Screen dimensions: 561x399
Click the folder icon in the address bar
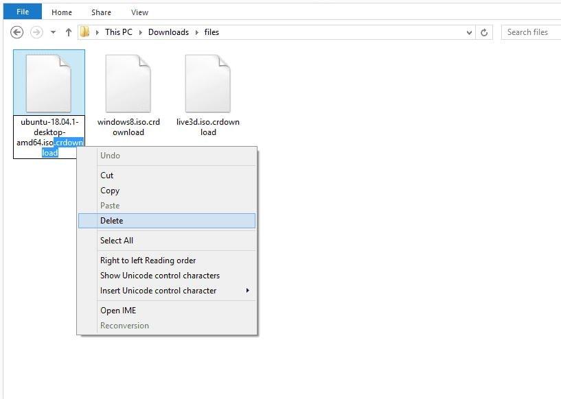point(84,32)
